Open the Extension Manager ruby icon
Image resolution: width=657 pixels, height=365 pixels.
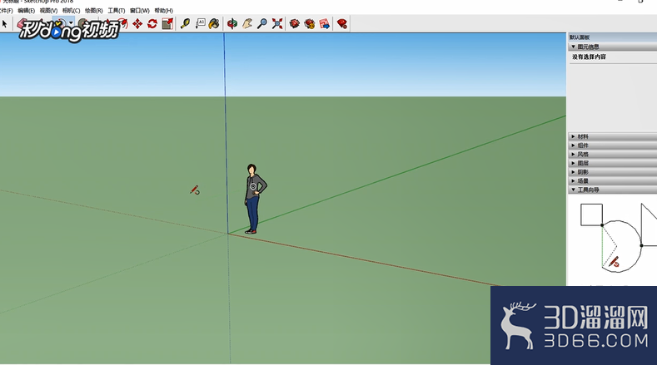tap(342, 24)
